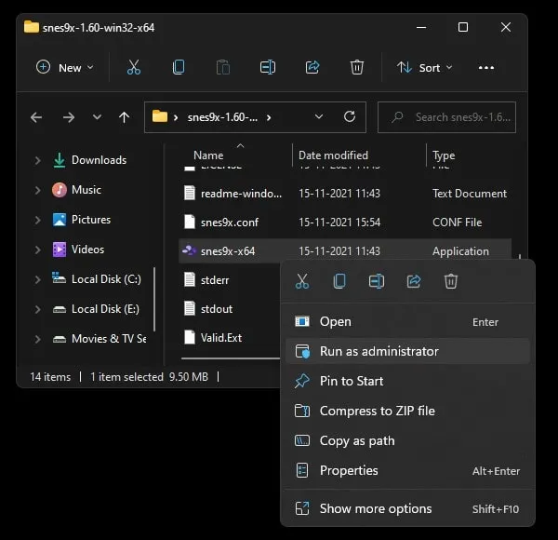Screen dimensions: 558x540
Task: Select Compress to ZIP file
Action: point(408,411)
